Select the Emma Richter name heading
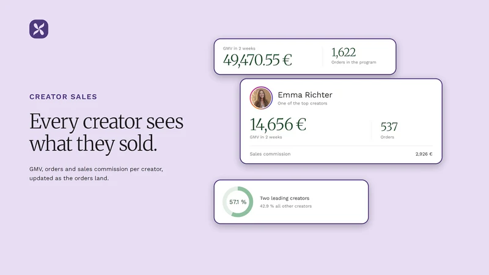 (305, 95)
